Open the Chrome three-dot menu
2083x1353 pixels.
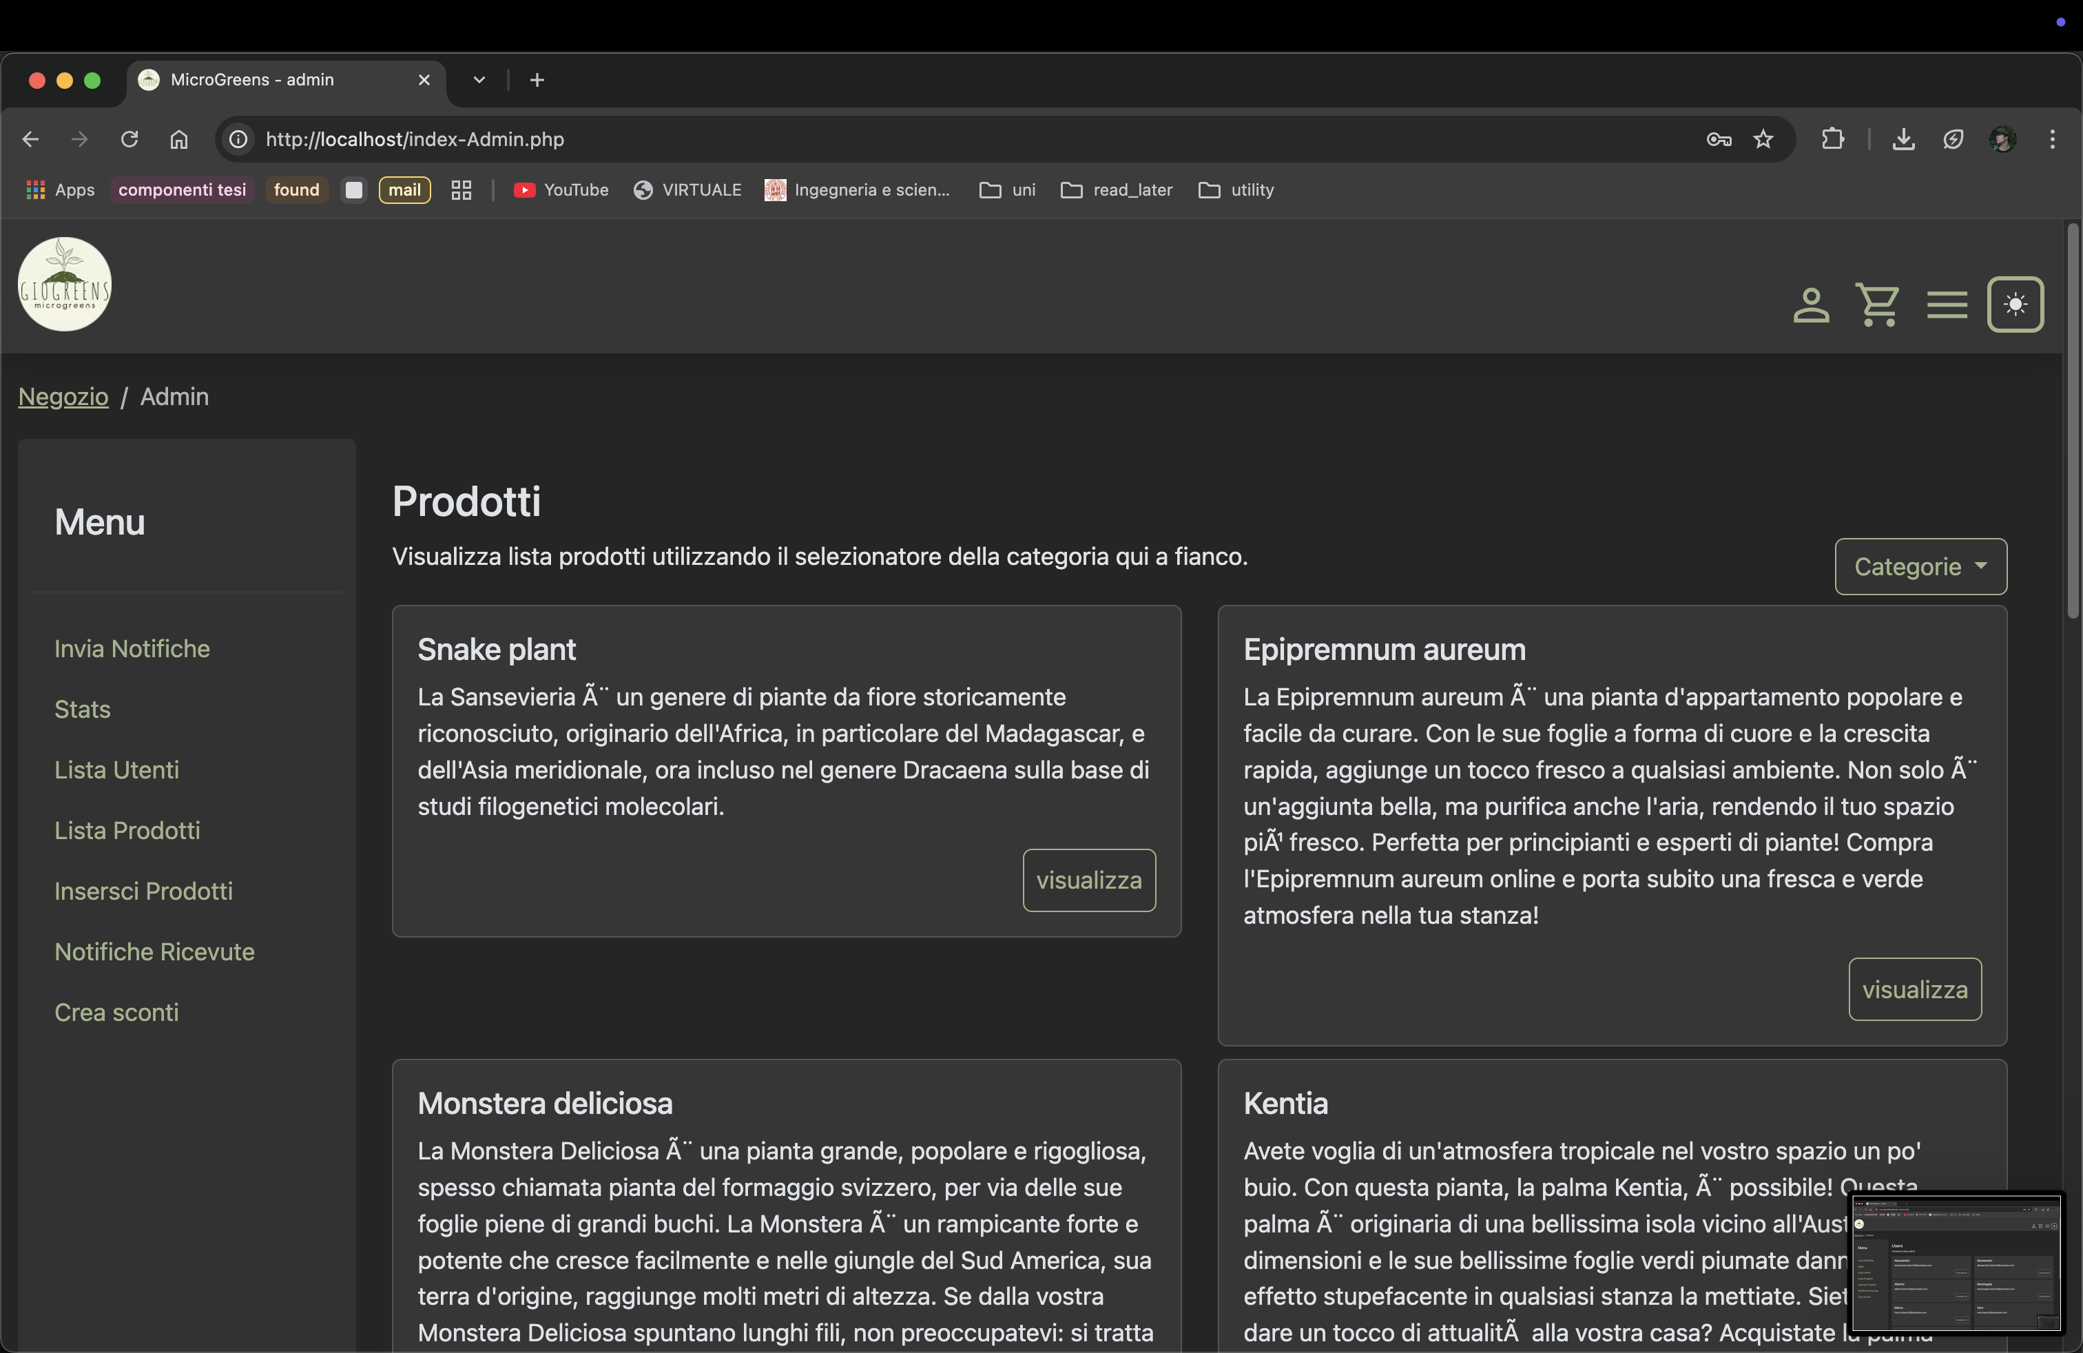point(2053,139)
